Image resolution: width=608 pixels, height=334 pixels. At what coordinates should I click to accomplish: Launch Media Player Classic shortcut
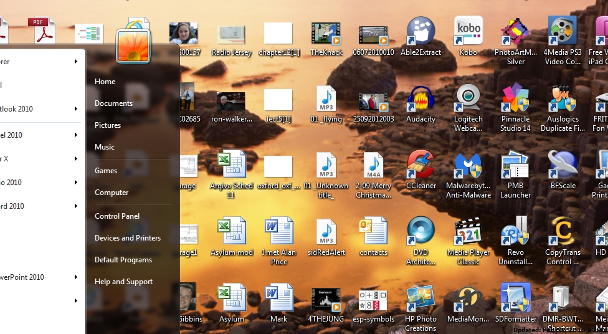(468, 232)
